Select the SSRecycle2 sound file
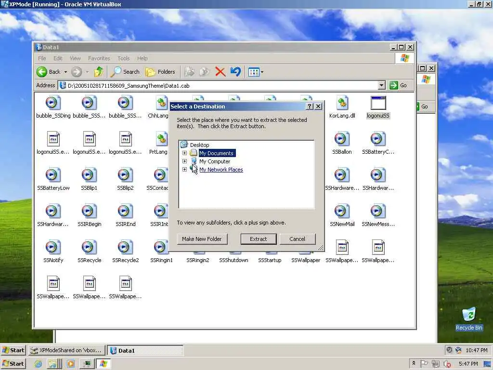Screen dimensions: 493x370 pyautogui.click(x=125, y=252)
